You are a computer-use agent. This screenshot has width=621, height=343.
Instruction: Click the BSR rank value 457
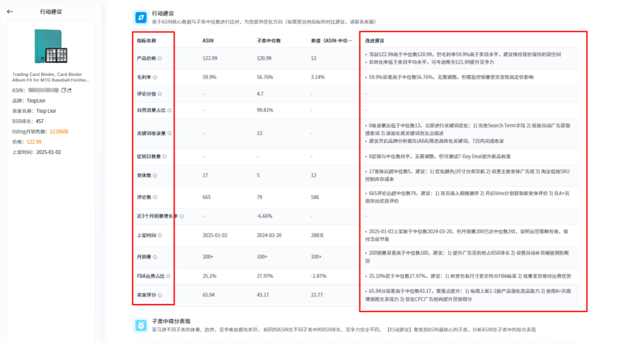pos(40,121)
